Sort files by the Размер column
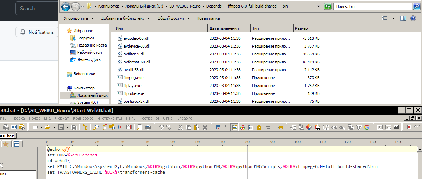Image resolution: width=422 pixels, height=179 pixels. tap(308, 28)
